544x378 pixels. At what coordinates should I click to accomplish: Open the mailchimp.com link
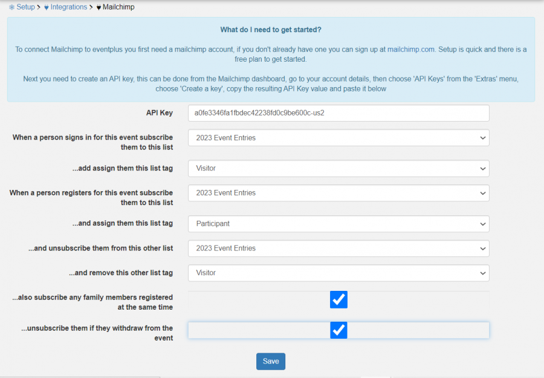click(411, 49)
